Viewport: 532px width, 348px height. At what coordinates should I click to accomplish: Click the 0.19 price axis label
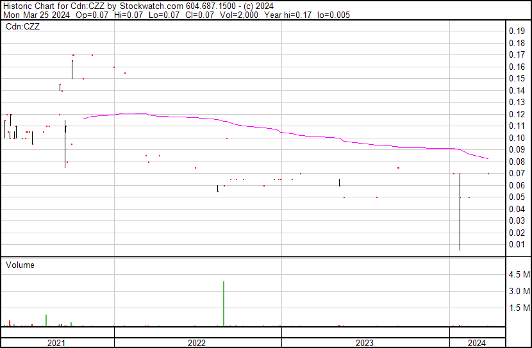[x=517, y=31]
